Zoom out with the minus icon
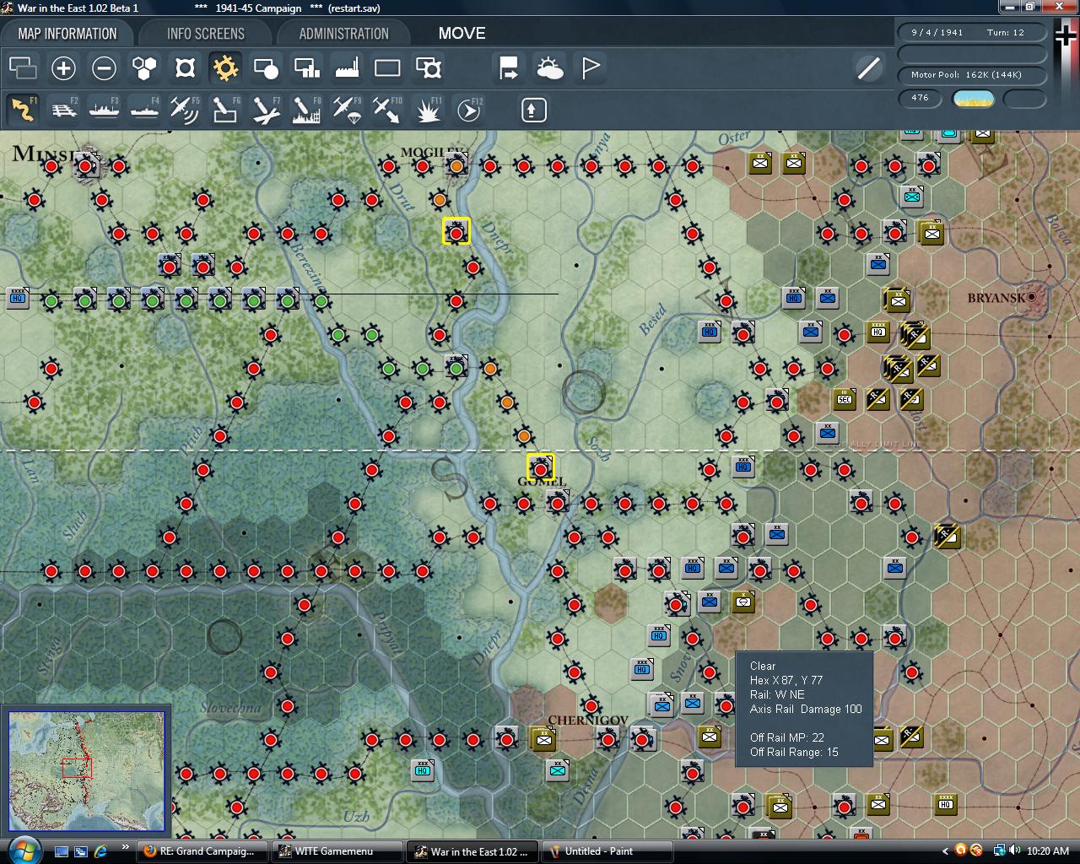This screenshot has width=1080, height=864. click(x=104, y=67)
